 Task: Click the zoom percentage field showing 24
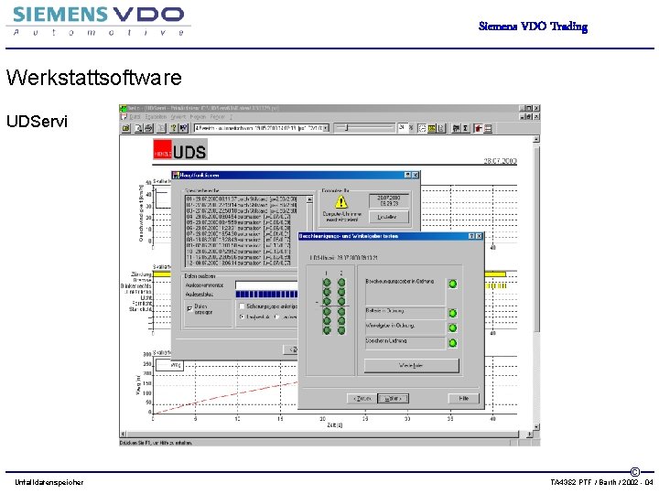pos(403,128)
